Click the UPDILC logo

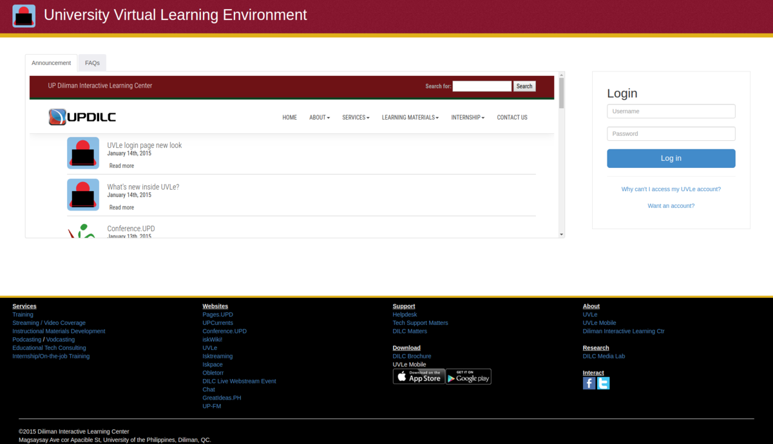point(82,117)
